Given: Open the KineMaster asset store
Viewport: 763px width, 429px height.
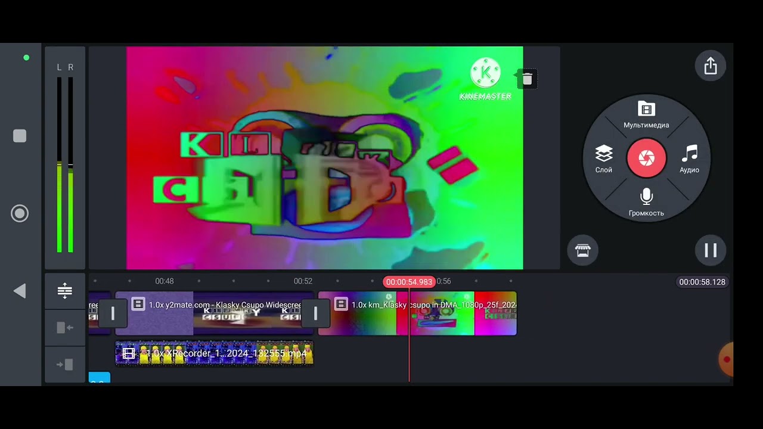Looking at the screenshot, I should 582,250.
